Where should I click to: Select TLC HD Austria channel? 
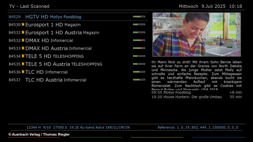pos(78,80)
